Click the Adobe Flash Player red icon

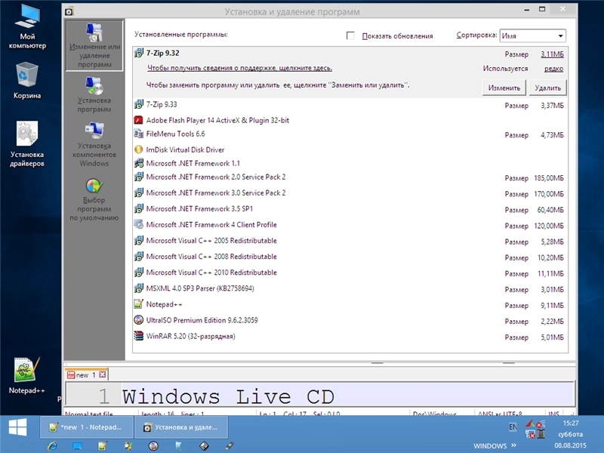(x=139, y=120)
